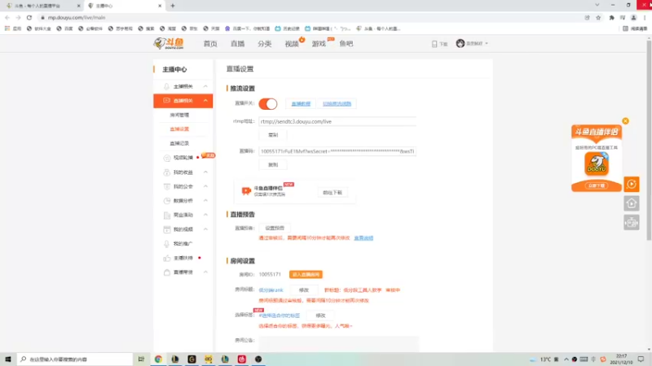Collapse the 直播相关 section chevron
652x366 pixels.
pos(205,100)
